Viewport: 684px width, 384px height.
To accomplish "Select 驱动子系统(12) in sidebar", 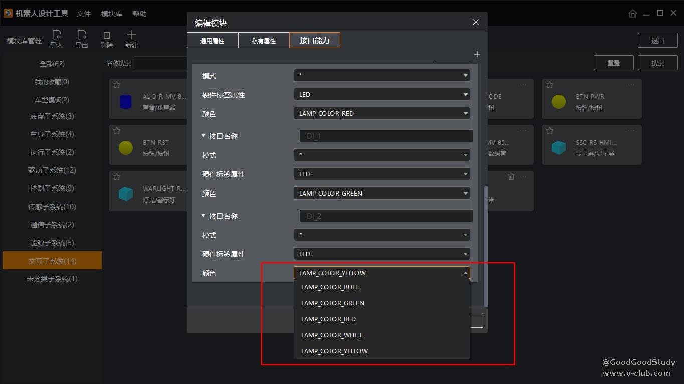I will point(52,170).
